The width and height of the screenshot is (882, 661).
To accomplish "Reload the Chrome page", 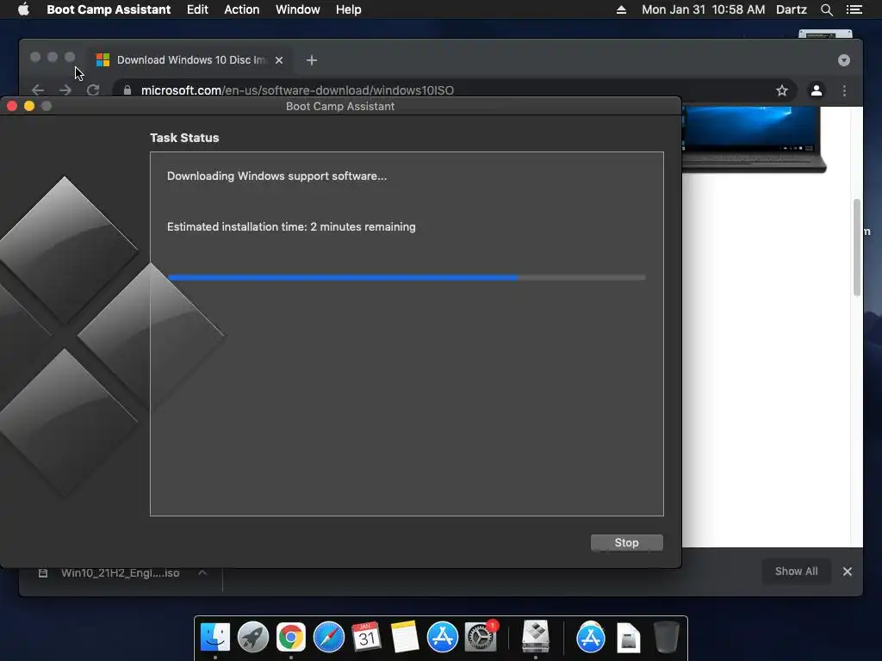I will tap(93, 90).
